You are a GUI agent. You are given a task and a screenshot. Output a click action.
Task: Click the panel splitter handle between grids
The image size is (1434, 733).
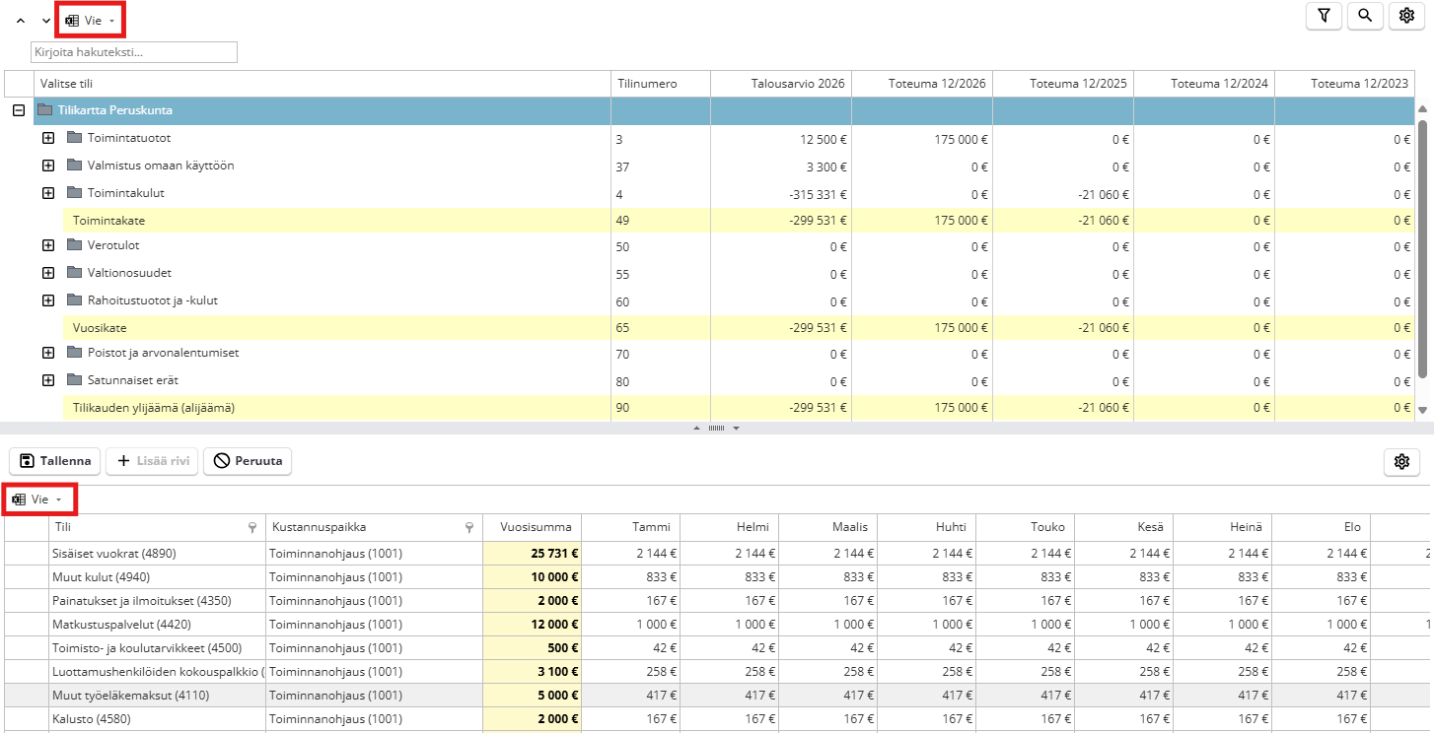[x=717, y=429]
